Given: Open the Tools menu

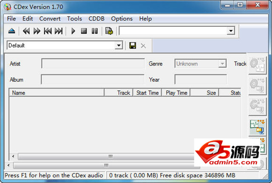Looking at the screenshot, I should point(74,19).
